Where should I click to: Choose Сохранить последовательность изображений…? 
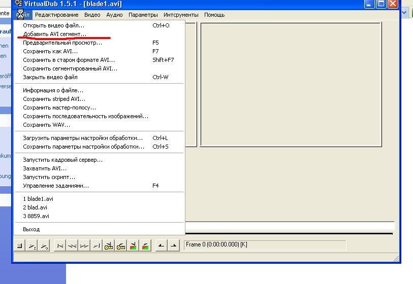(99, 116)
